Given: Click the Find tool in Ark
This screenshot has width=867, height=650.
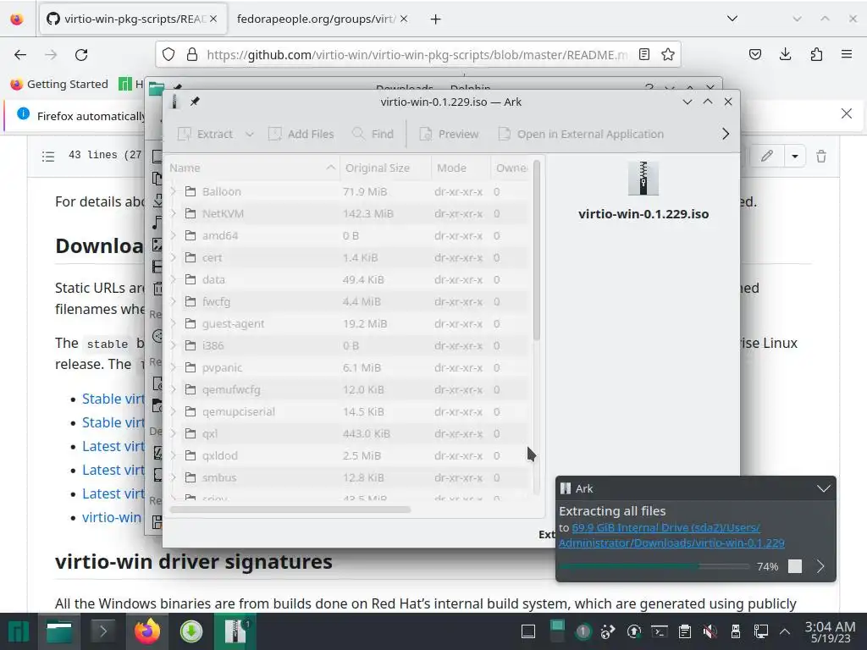Looking at the screenshot, I should pyautogui.click(x=373, y=134).
